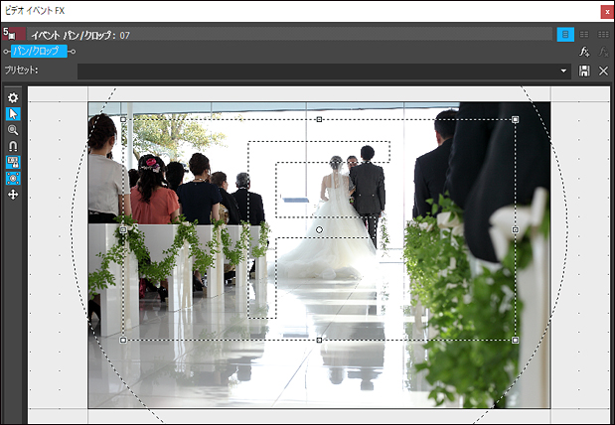Delete the preset with X icon
Viewport: 615px width, 425px height.
tap(603, 71)
